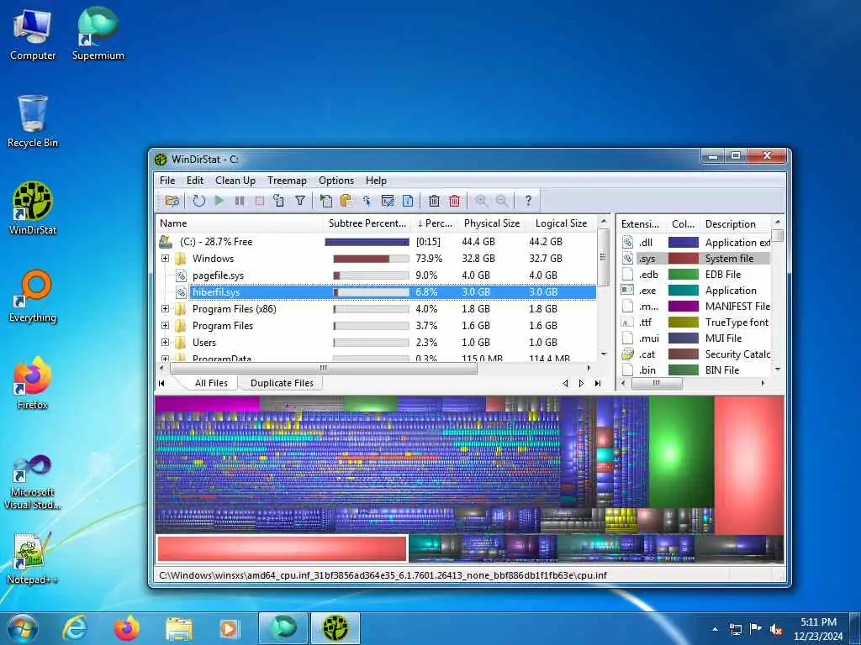Click the document with green arrow toolbar icon
Image resolution: width=861 pixels, height=645 pixels.
[x=326, y=201]
